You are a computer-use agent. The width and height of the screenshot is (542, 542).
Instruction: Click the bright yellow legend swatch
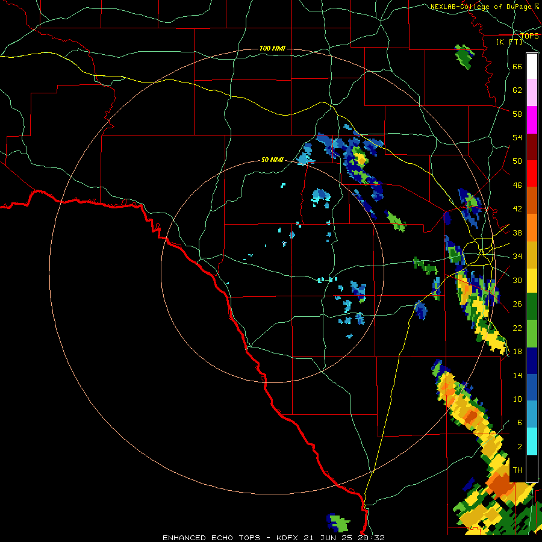[532, 281]
